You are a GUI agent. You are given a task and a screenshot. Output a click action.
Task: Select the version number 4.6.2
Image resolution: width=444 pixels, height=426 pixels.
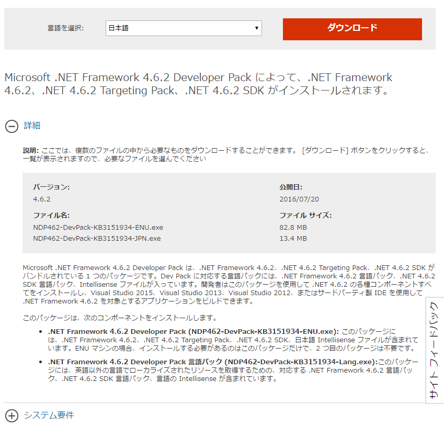pos(41,200)
